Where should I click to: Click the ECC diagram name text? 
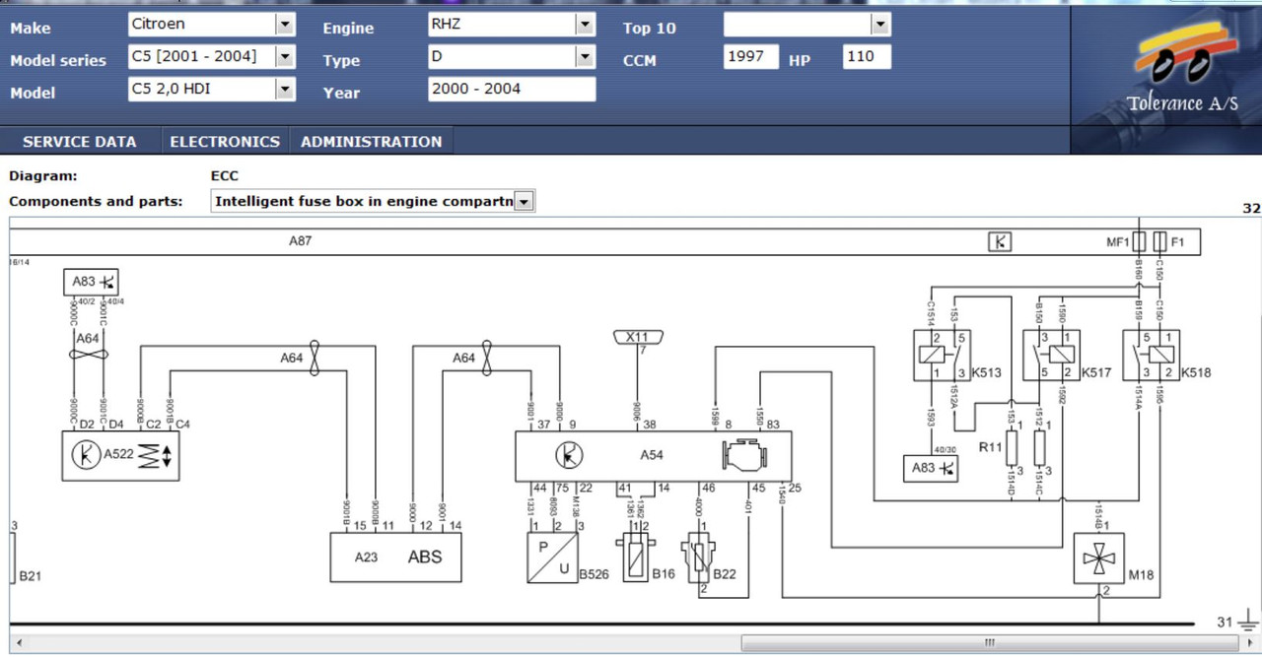pyautogui.click(x=225, y=176)
